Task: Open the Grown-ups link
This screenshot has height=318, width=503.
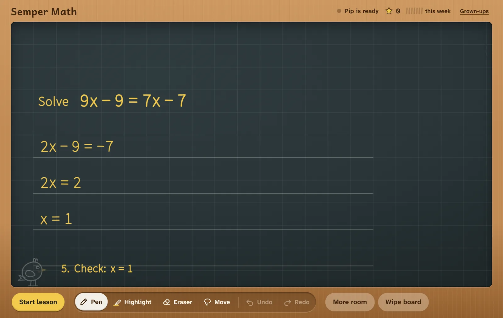Action: click(x=474, y=11)
